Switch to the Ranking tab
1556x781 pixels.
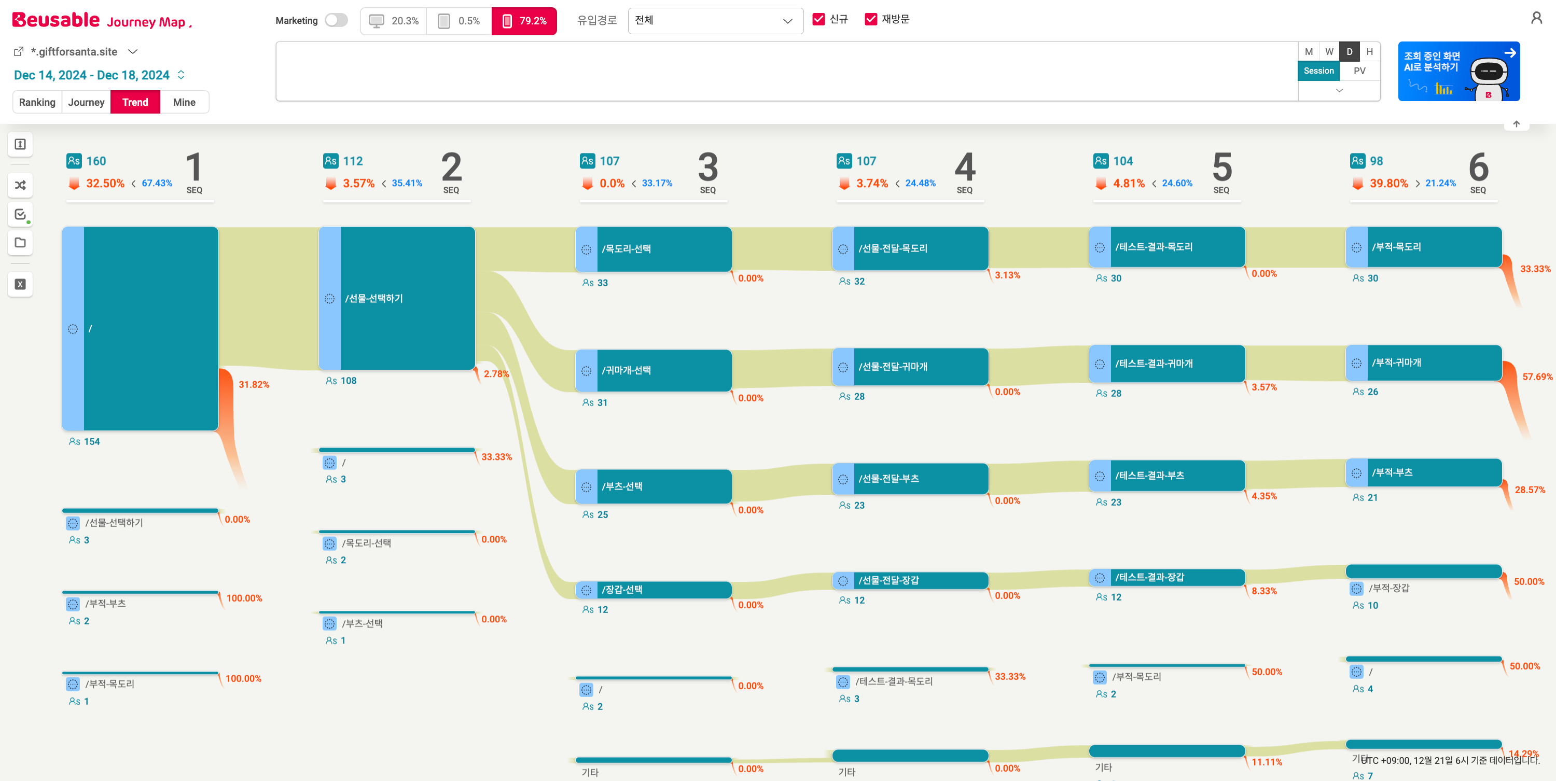37,102
